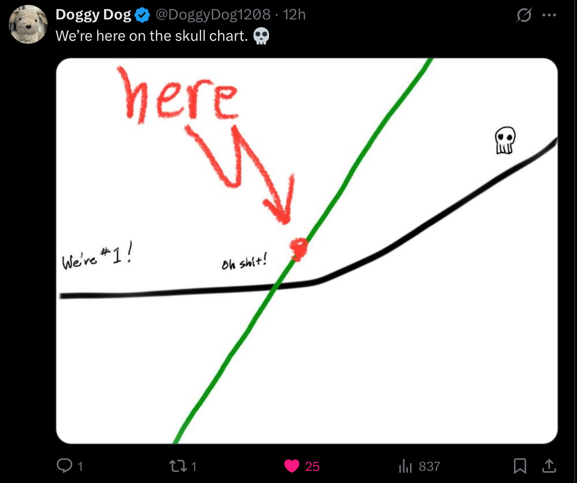View post analytics bar chart icon
Image resolution: width=577 pixels, height=483 pixels.
pyautogui.click(x=405, y=466)
